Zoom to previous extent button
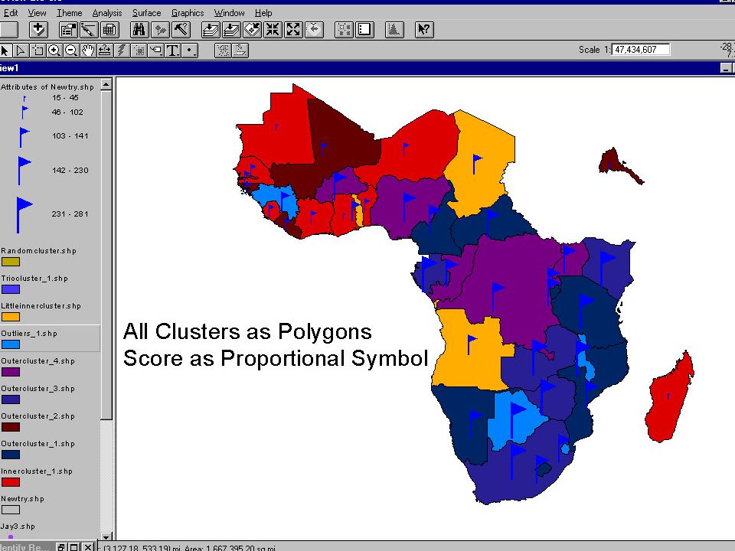This screenshot has width=735, height=551. (314, 30)
